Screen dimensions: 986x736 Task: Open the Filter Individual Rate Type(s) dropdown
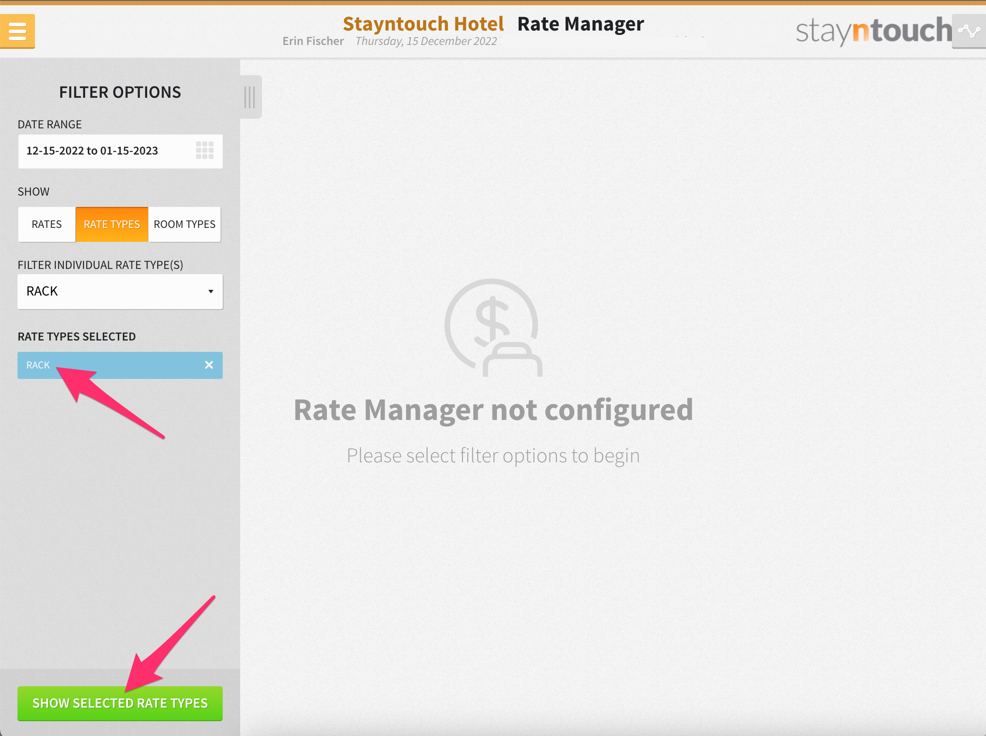point(120,291)
